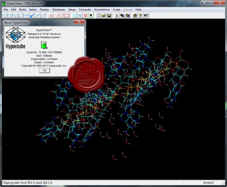The height and width of the screenshot is (187, 227).
Task: Print using the printer icon
Action: 135,16
